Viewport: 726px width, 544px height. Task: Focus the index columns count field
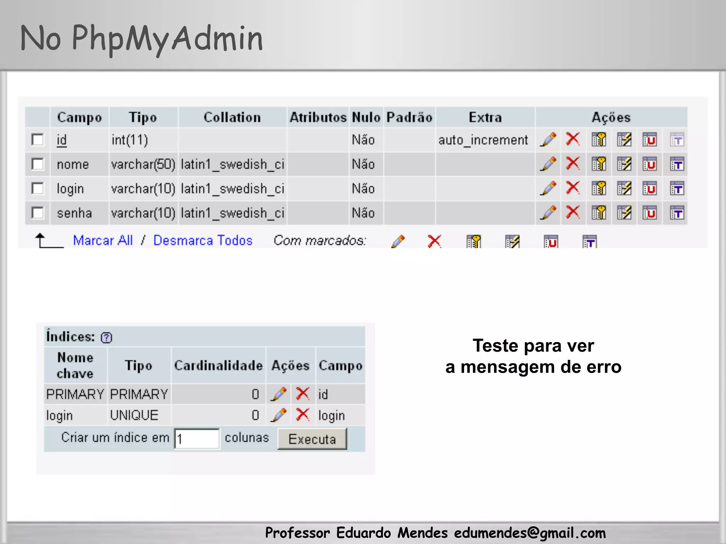click(197, 439)
